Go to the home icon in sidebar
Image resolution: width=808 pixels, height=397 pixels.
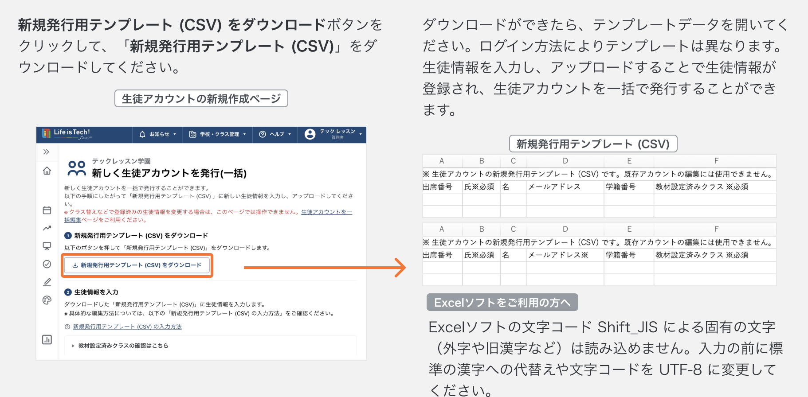pyautogui.click(x=47, y=171)
